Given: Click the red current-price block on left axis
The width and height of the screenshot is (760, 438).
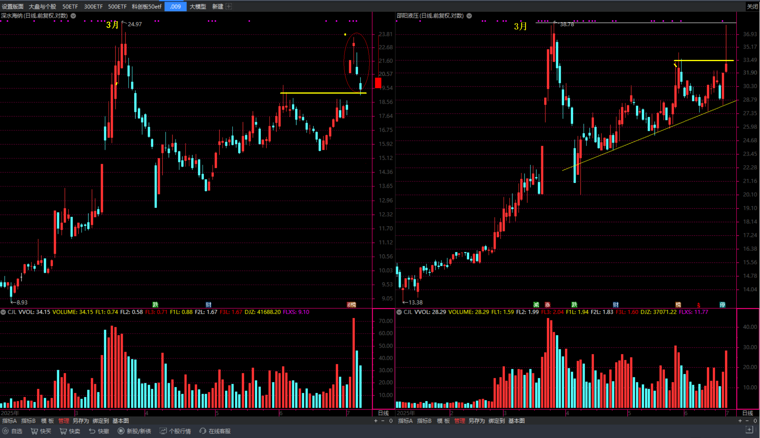Looking at the screenshot, I should 378,83.
